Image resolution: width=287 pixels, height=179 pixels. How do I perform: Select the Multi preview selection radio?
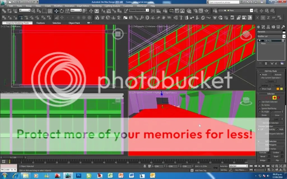coord(277,129)
